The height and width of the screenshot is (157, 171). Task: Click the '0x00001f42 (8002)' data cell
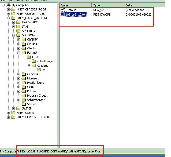point(138,14)
